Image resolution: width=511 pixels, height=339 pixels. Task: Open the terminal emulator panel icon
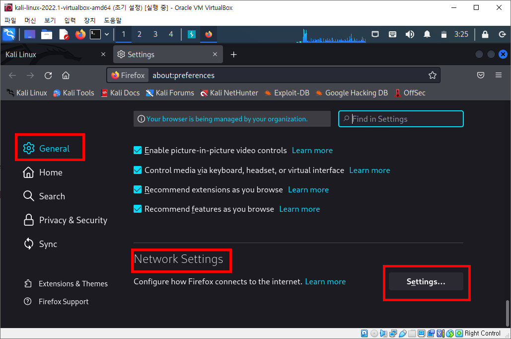coord(95,34)
